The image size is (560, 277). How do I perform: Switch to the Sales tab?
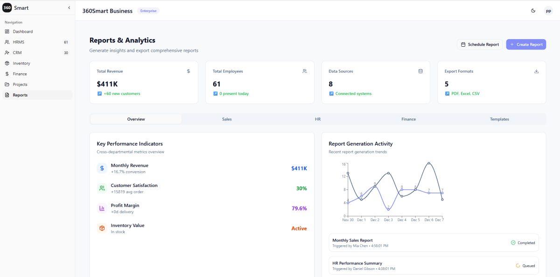[227, 119]
